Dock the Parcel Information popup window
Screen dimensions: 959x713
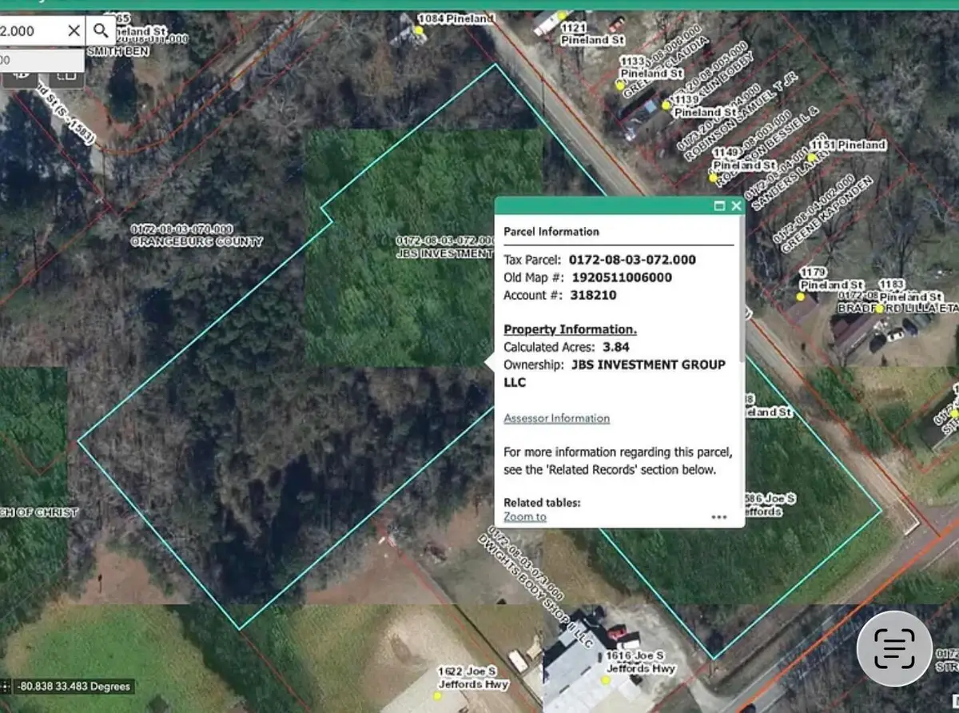722,205
